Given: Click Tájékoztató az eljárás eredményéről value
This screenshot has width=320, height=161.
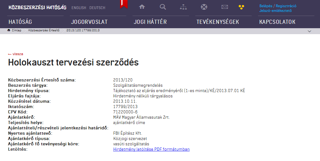Looking at the screenshot, I should coord(179,91).
